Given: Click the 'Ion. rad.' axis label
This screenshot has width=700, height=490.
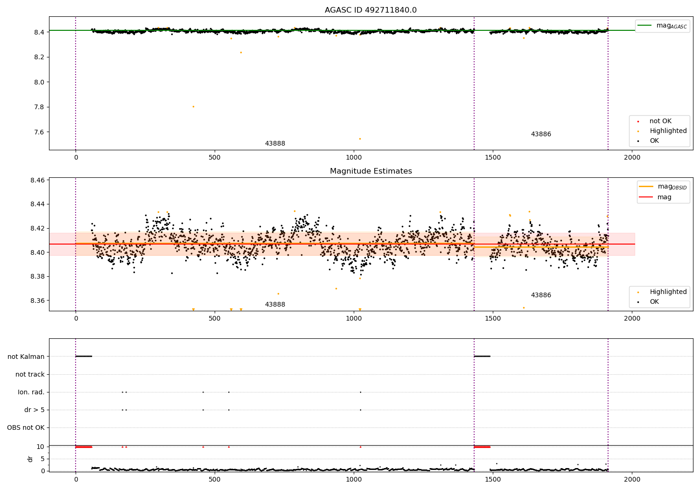Looking at the screenshot, I should [31, 392].
